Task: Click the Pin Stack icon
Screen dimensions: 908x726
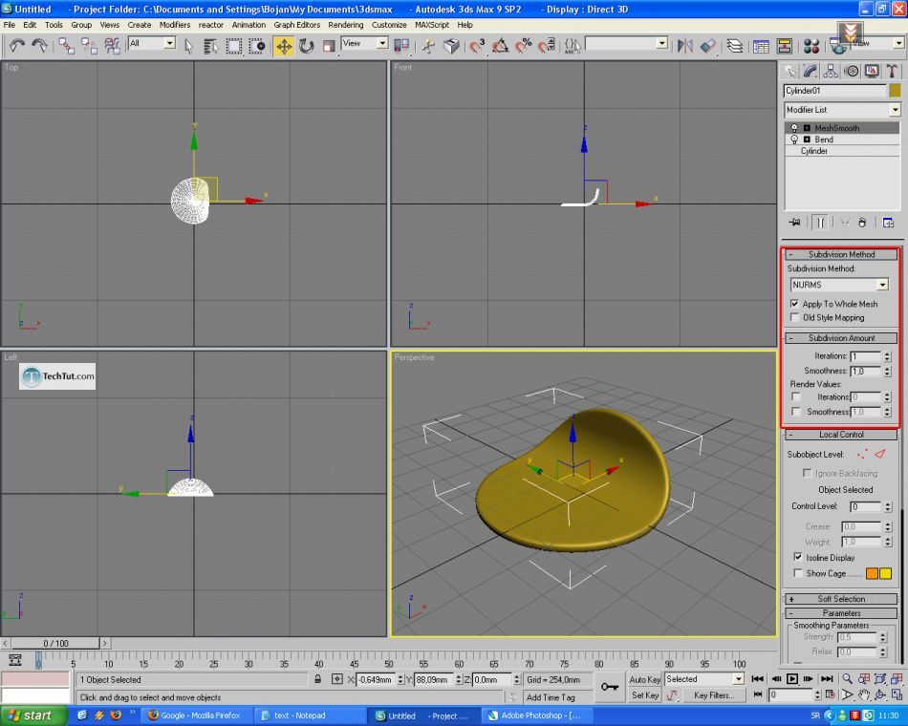Action: pyautogui.click(x=795, y=223)
